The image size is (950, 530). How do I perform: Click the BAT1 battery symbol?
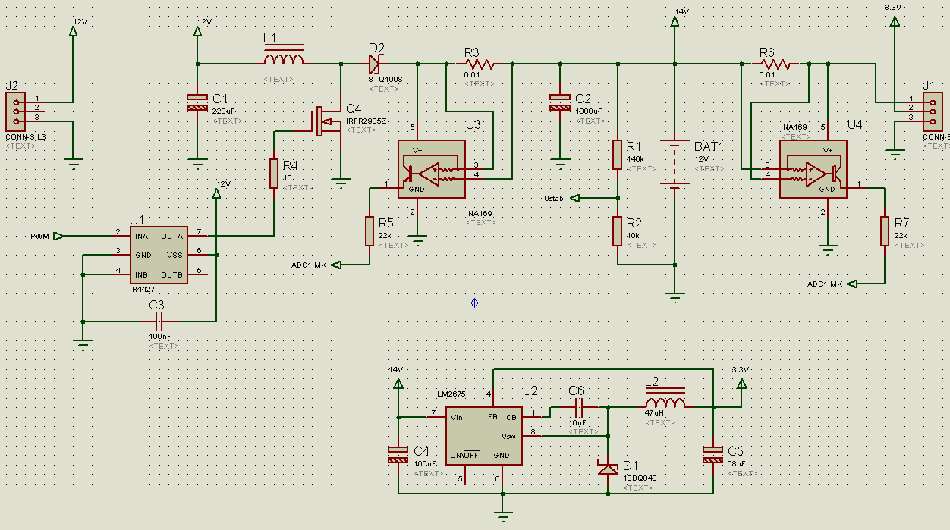(x=674, y=163)
